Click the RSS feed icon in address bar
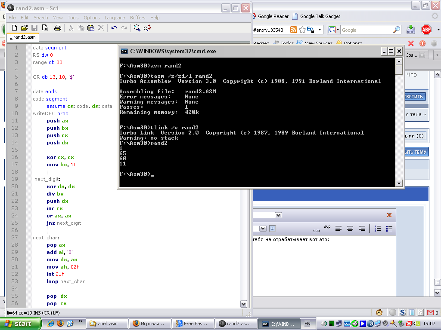Image resolution: width=441 pixels, height=330 pixels. [294, 30]
